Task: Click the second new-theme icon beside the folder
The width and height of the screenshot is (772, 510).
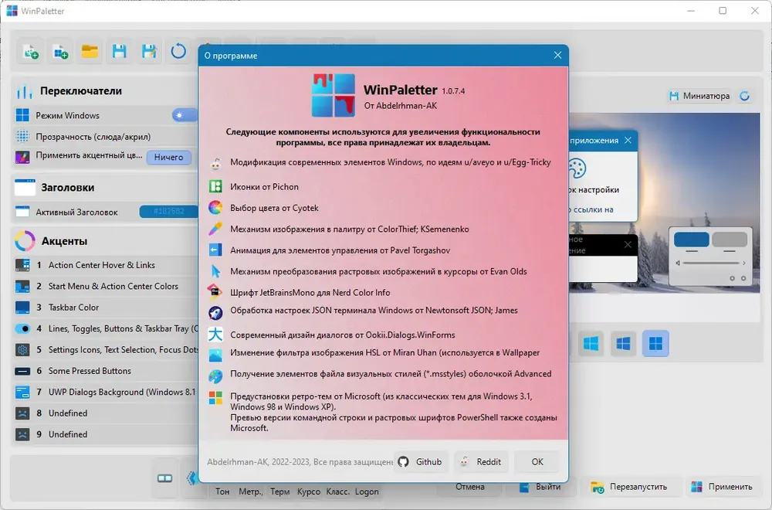Action: [x=60, y=51]
